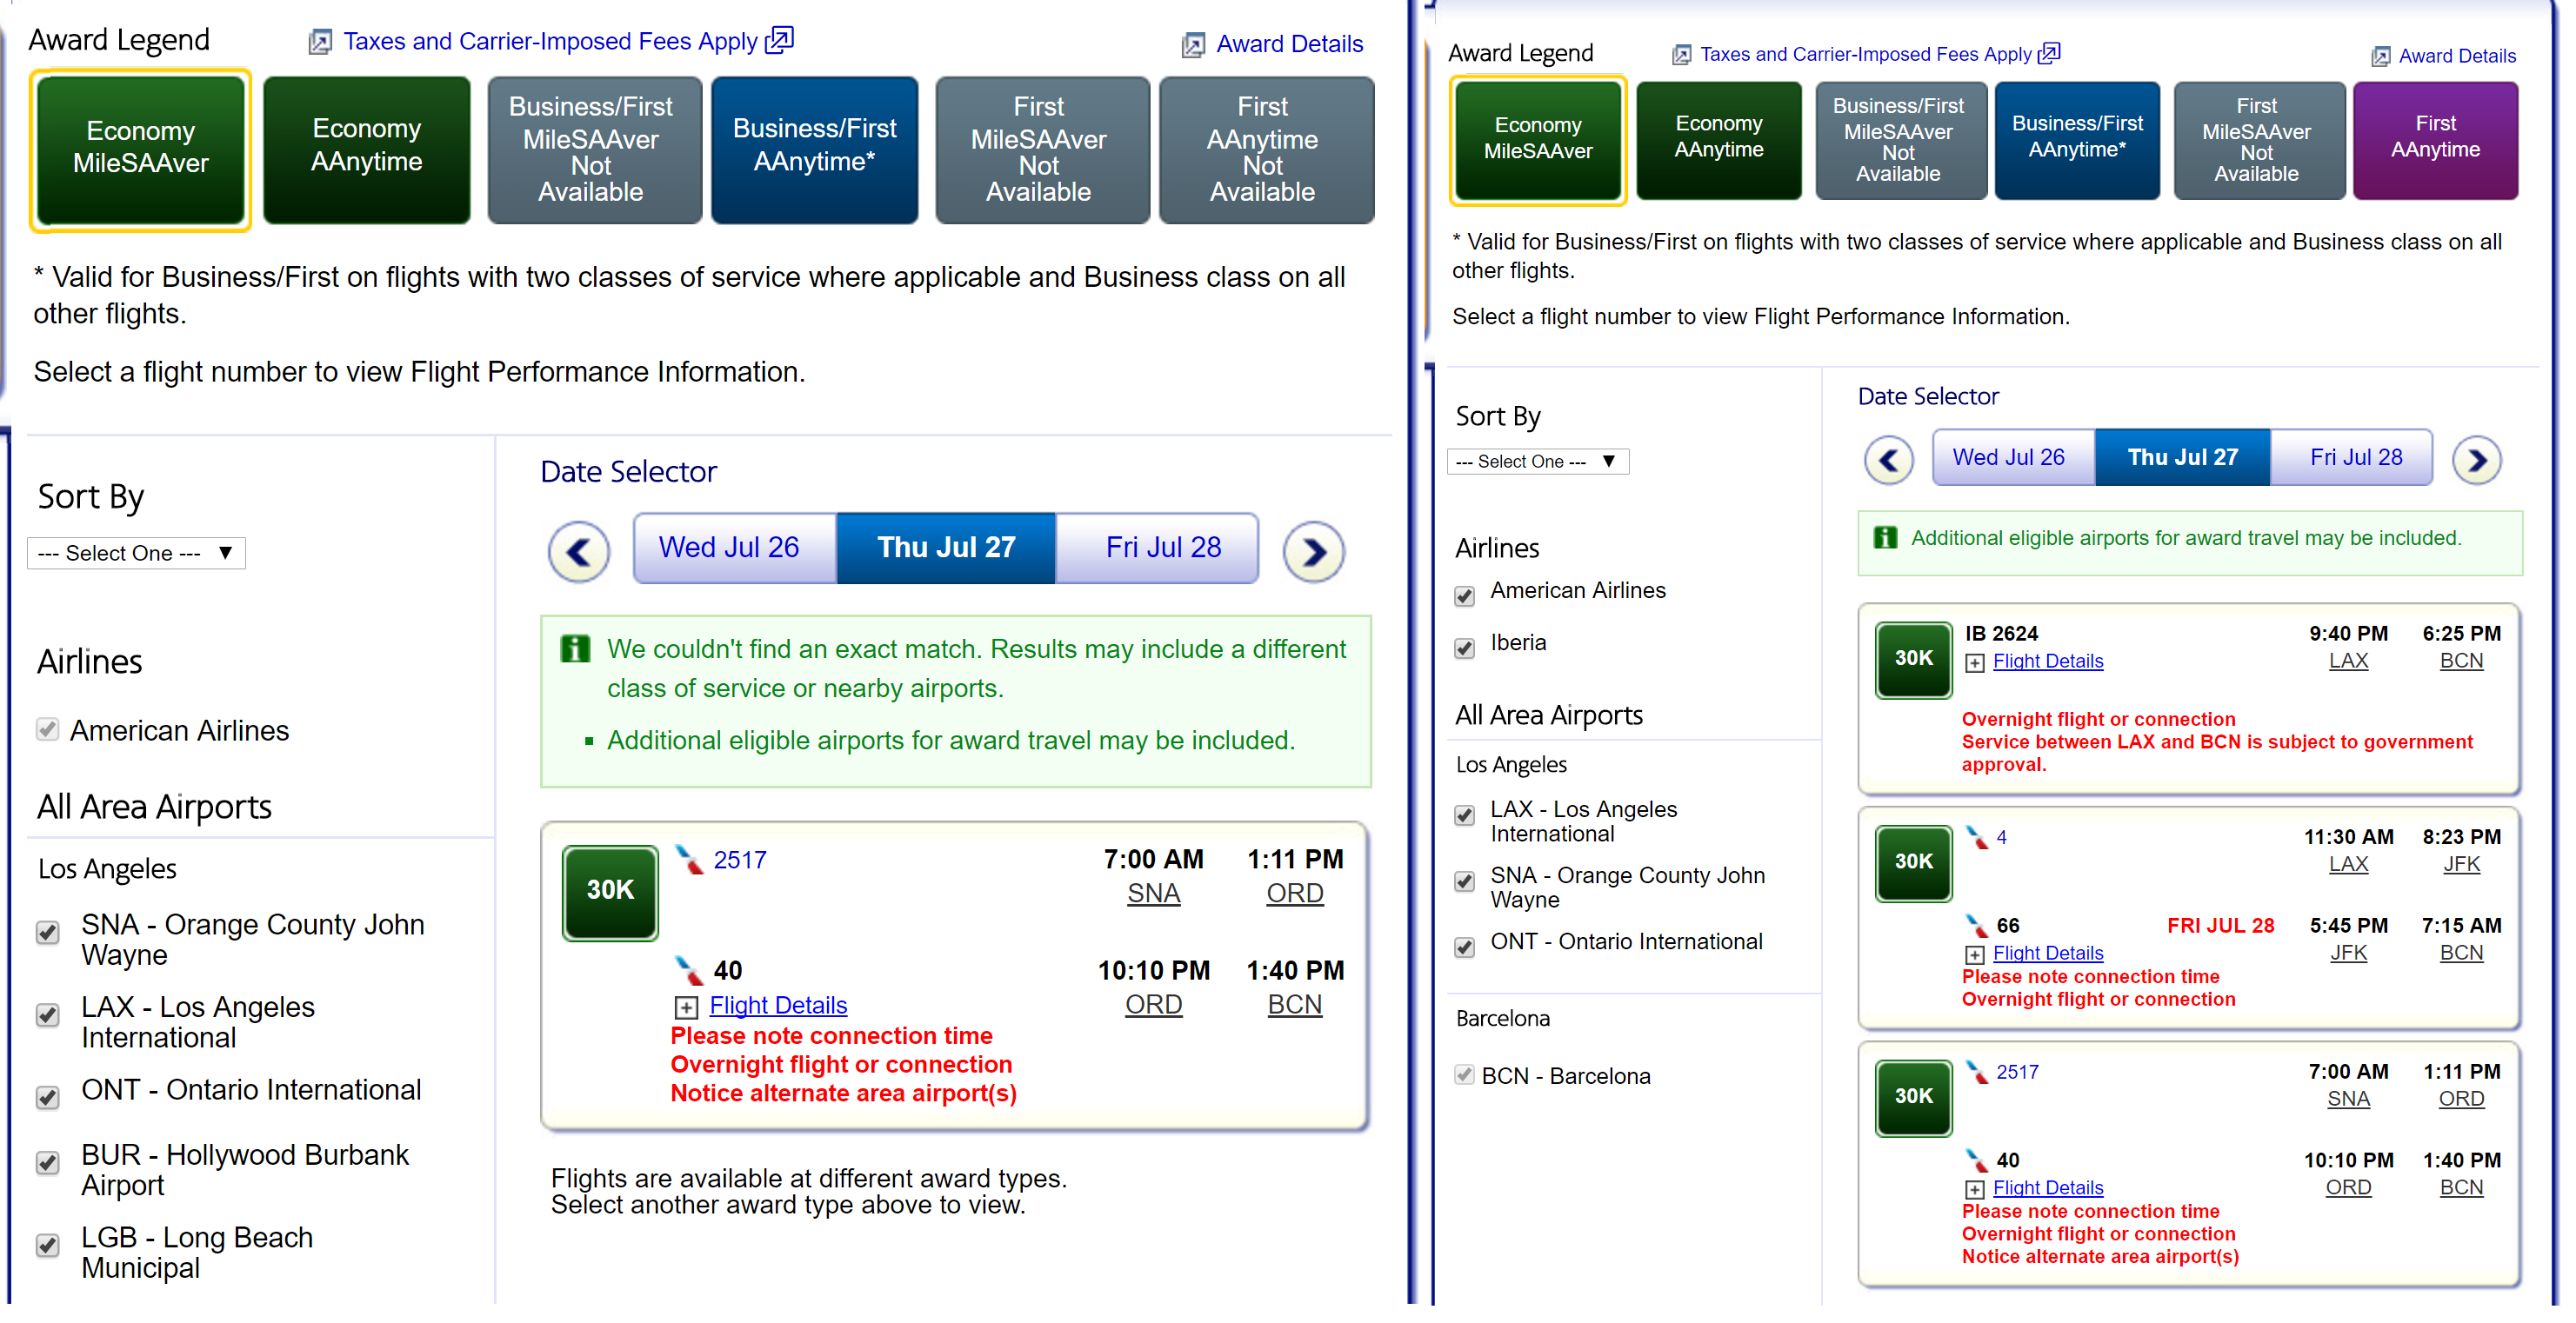Click Award Details popup icon, left panel

tap(1192, 45)
